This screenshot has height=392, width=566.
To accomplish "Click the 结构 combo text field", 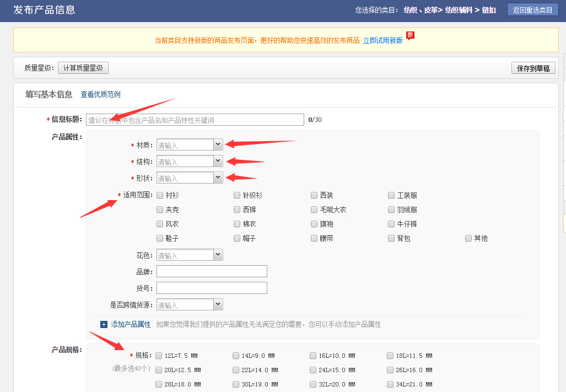I will point(185,162).
